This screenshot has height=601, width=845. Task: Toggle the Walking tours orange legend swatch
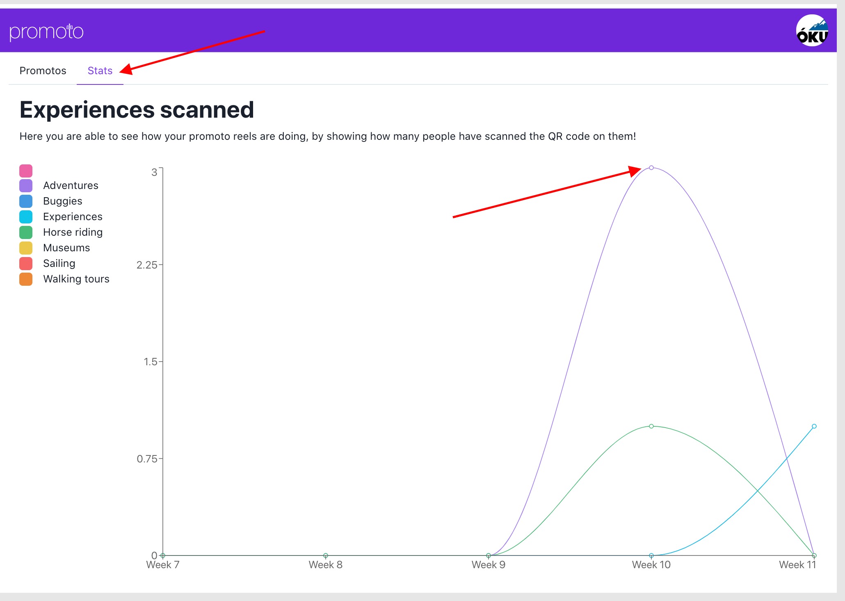pos(26,279)
